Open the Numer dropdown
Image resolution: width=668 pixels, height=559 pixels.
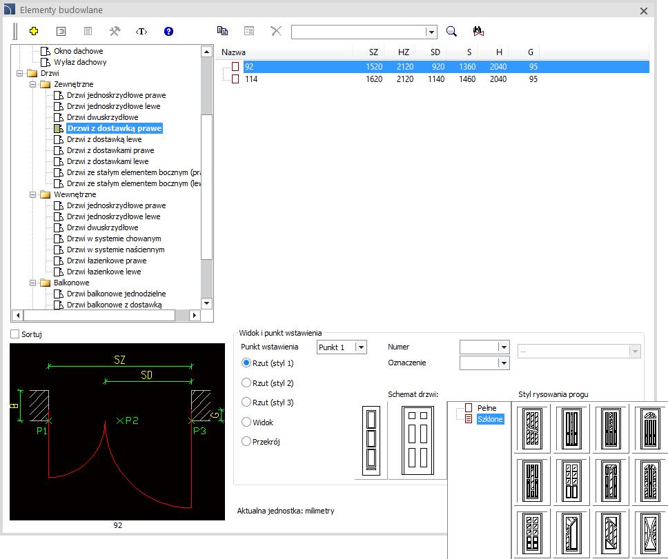tap(504, 347)
